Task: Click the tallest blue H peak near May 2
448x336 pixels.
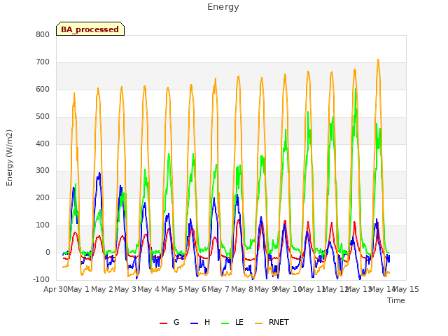Action: coord(99,173)
